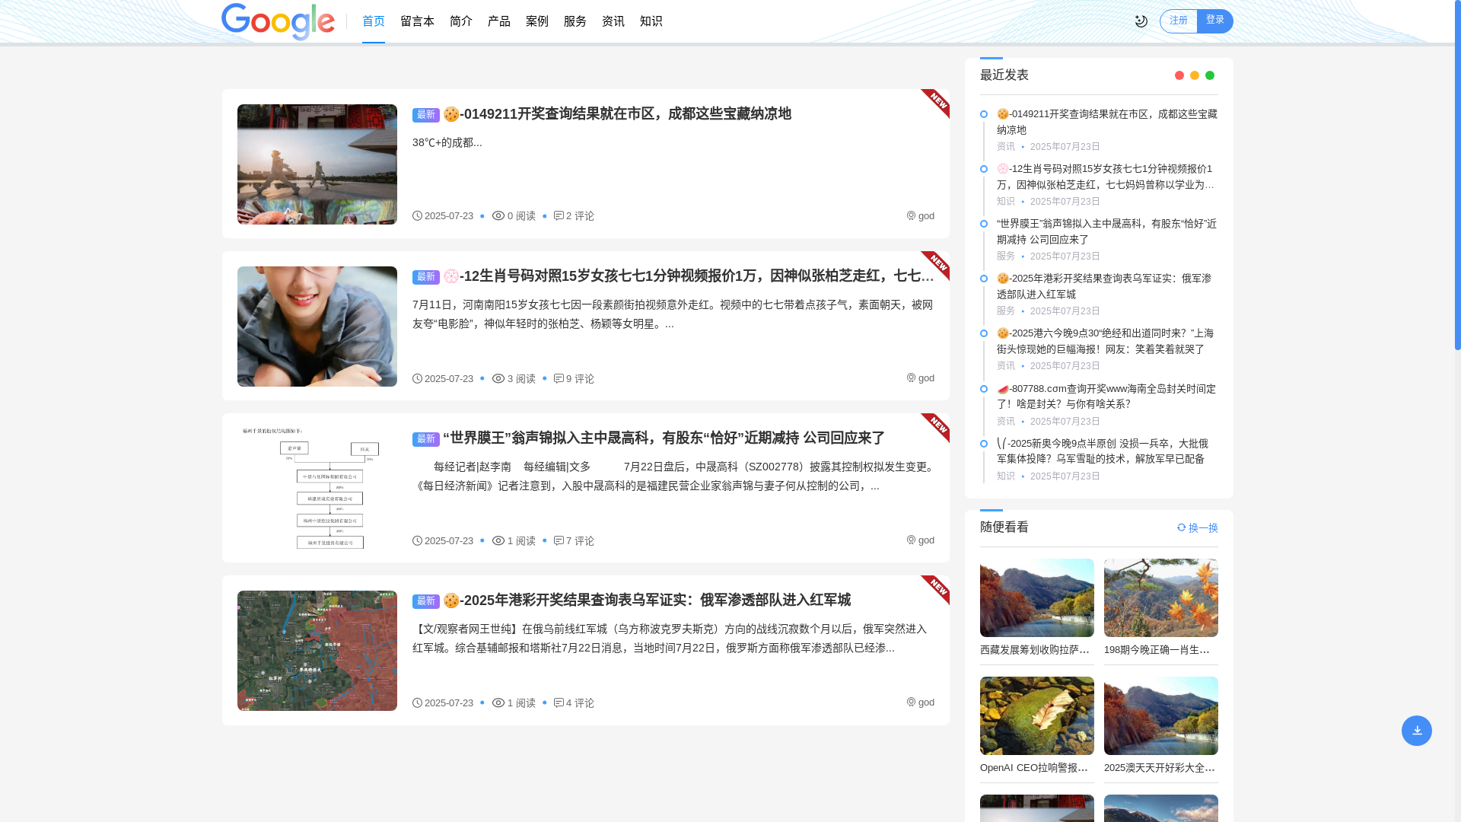The height and width of the screenshot is (822, 1461).
Task: Click 最新 tag on 红军城 article
Action: pos(426,601)
